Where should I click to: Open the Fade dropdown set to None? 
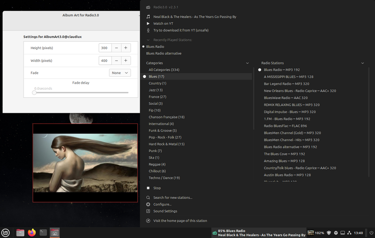point(120,73)
